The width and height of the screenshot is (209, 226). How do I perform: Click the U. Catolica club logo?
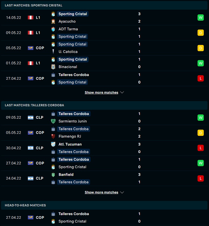coord(53,52)
